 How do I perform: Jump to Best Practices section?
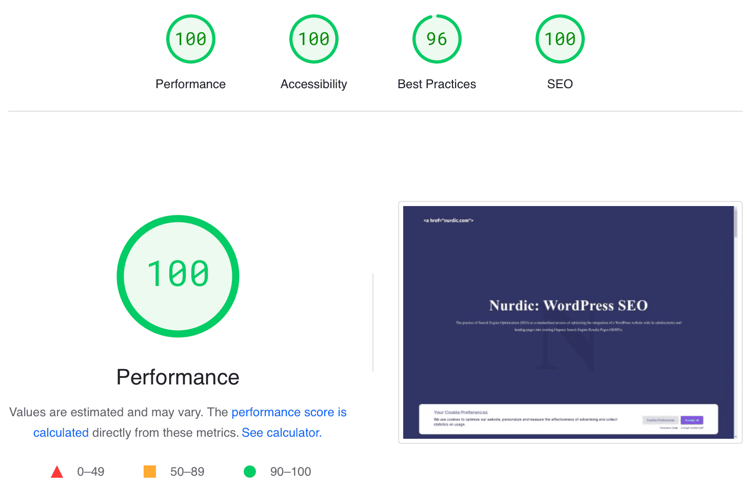pos(437,84)
